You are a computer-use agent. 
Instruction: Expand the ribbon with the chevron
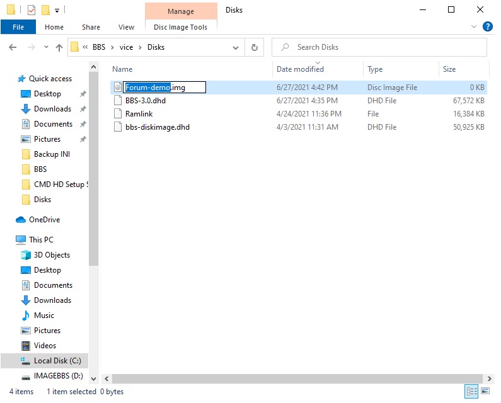coord(474,26)
